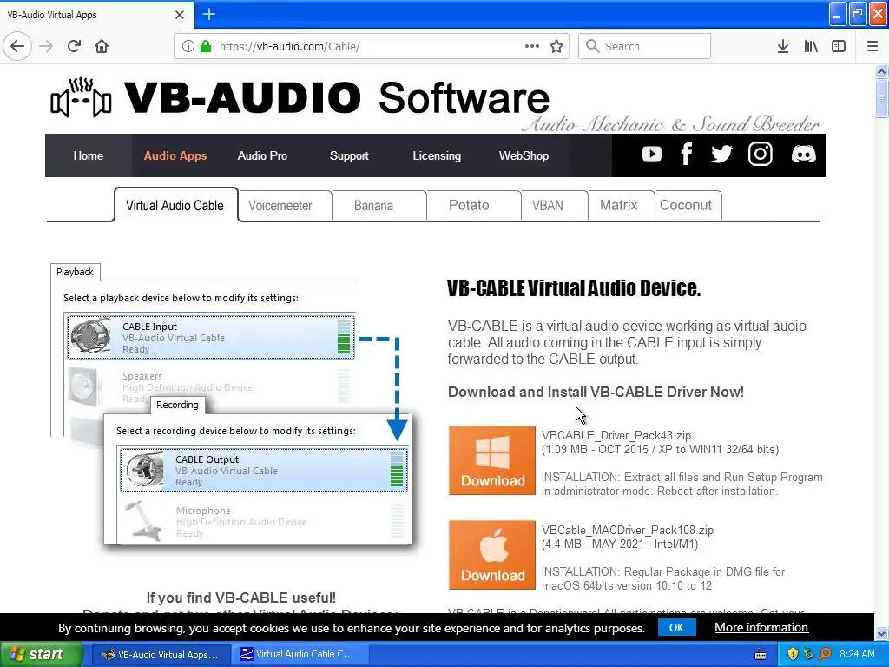Switch to the Coconut tab

686,205
